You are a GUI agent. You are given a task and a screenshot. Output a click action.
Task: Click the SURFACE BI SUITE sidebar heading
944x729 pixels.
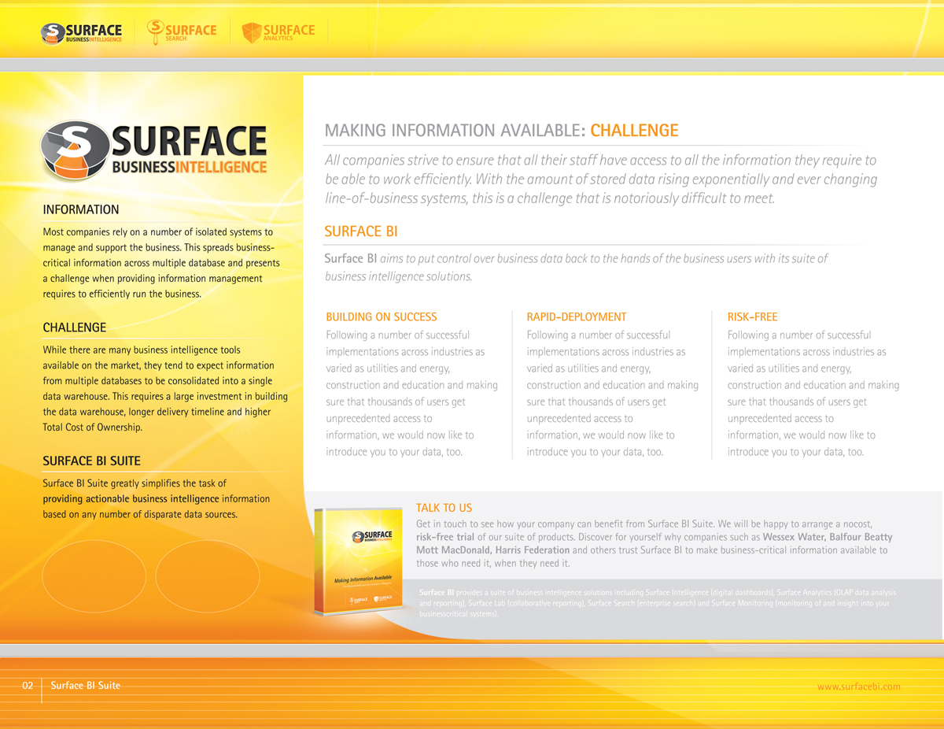[91, 461]
